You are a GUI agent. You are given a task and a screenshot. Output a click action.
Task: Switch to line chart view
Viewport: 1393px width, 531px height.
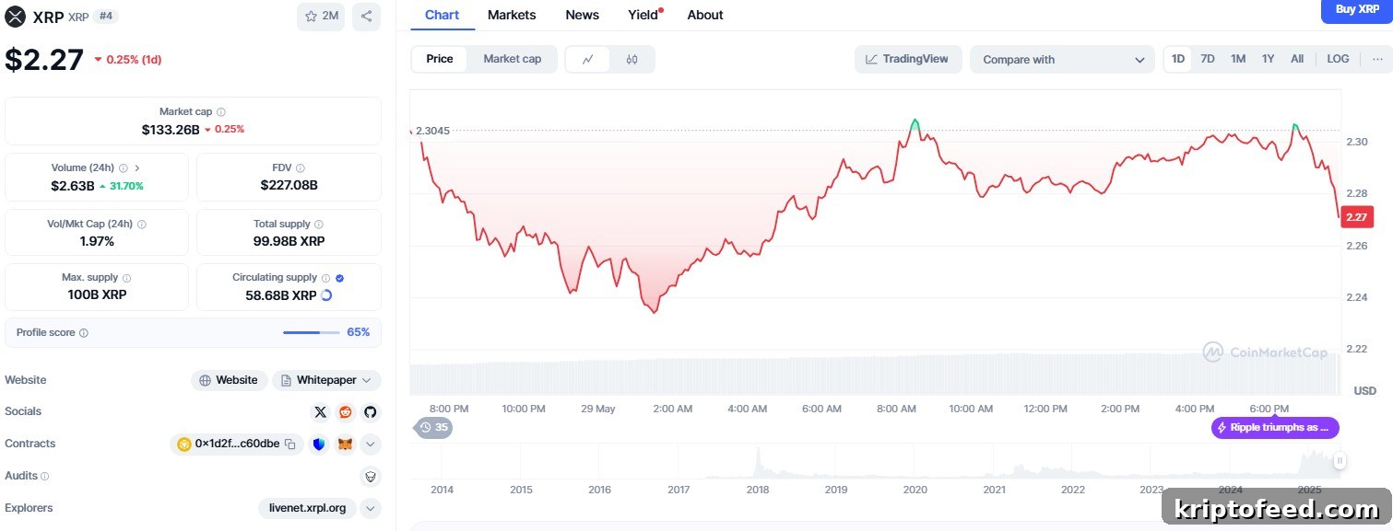[588, 59]
